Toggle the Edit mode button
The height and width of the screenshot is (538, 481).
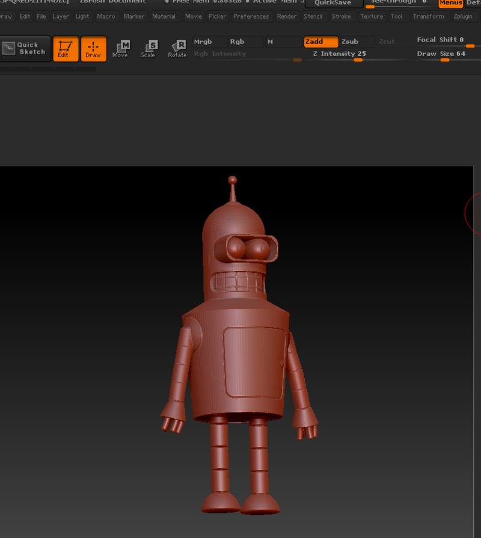click(66, 49)
